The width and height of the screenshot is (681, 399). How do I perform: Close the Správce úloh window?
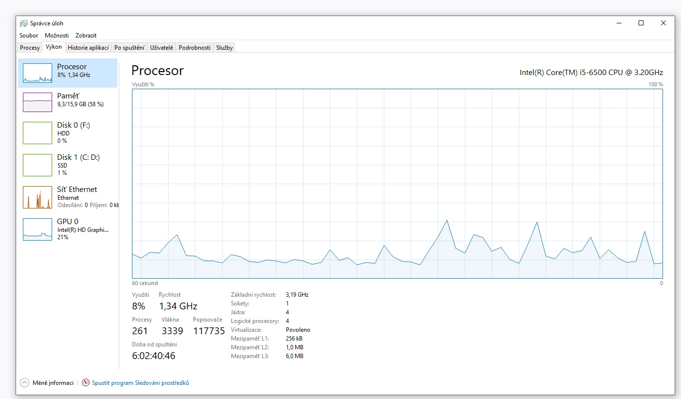click(663, 23)
